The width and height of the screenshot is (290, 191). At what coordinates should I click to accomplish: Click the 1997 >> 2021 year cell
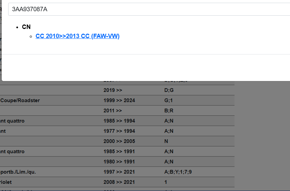119,172
